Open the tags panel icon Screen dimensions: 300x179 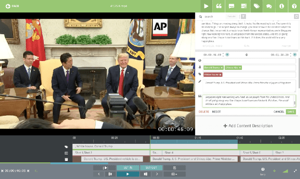(256, 6)
